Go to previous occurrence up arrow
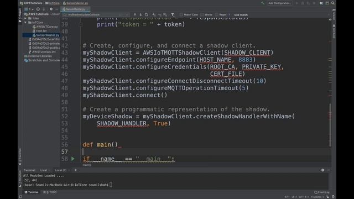Screen dimensions: 354x199 135,15
